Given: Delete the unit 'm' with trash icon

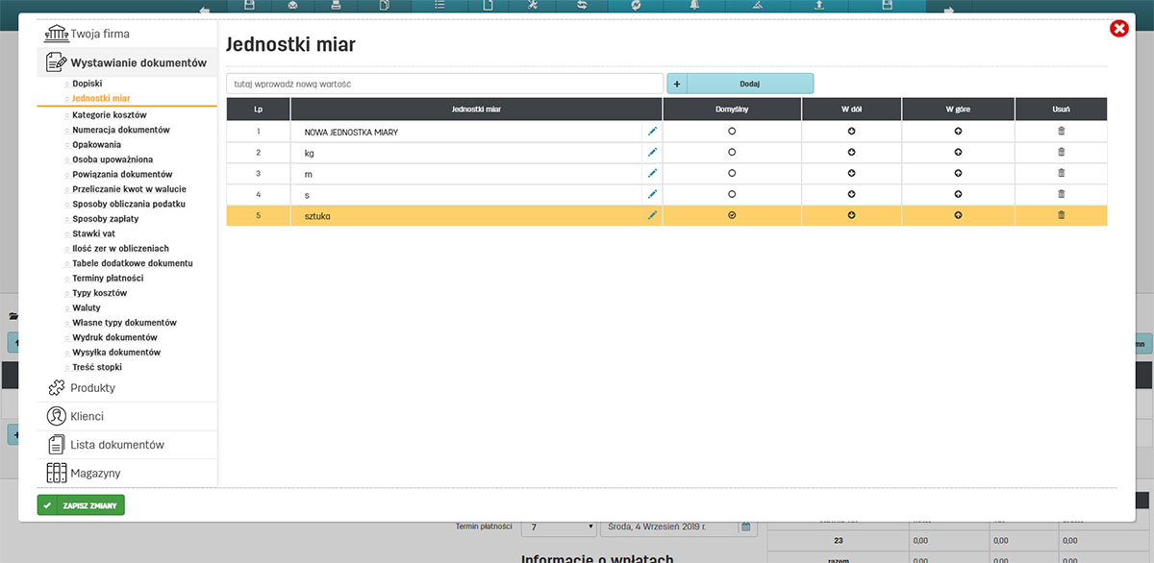Looking at the screenshot, I should click(x=1061, y=173).
